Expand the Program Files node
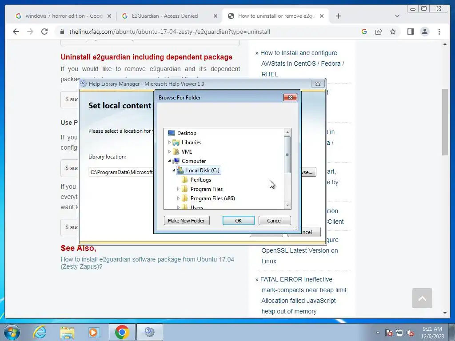This screenshot has height=341, width=455. (178, 189)
